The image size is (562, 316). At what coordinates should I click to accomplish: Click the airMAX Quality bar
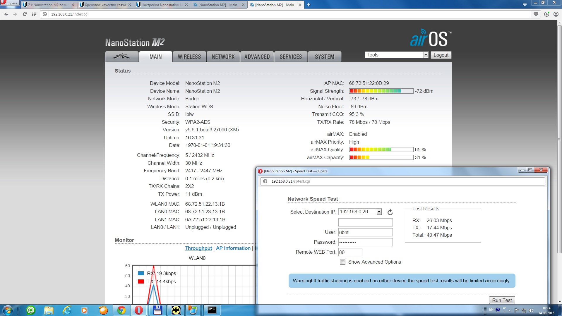coord(381,150)
